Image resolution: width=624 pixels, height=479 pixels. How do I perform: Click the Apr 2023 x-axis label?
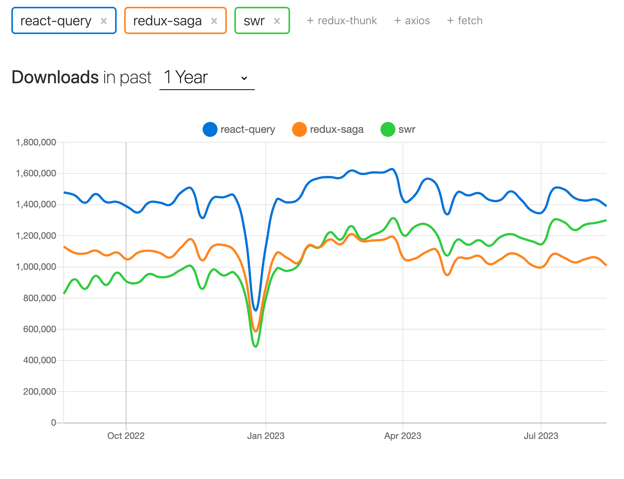tap(403, 436)
